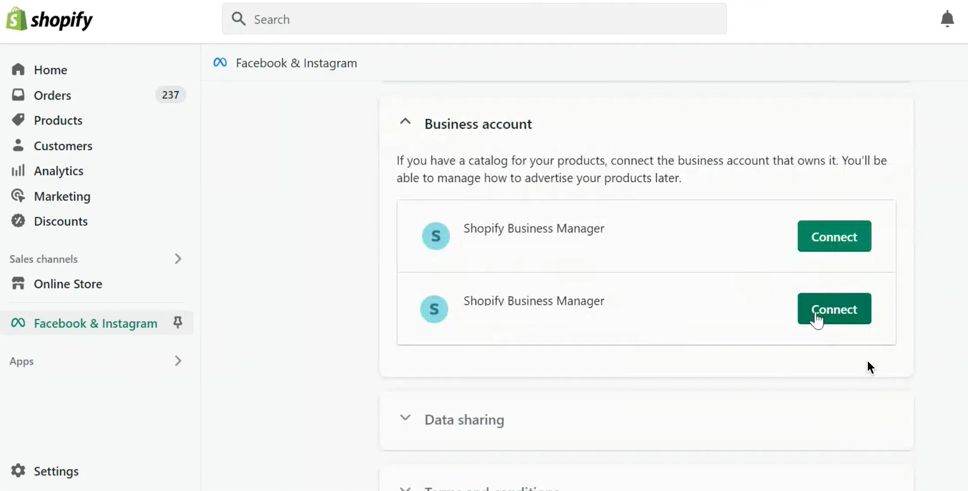Image resolution: width=968 pixels, height=491 pixels.
Task: Click second Shopify Business Manager avatar
Action: coord(434,309)
